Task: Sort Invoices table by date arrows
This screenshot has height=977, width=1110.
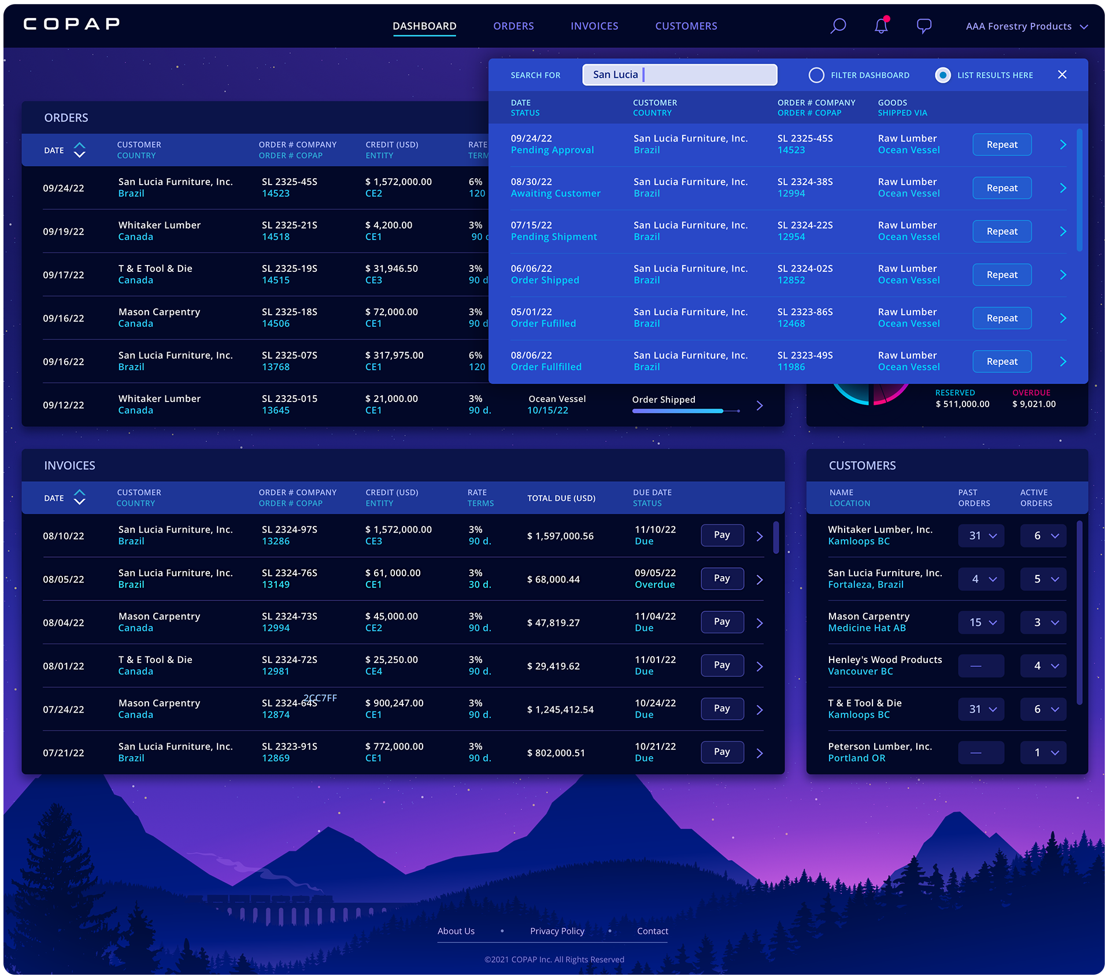Action: pyautogui.click(x=80, y=497)
